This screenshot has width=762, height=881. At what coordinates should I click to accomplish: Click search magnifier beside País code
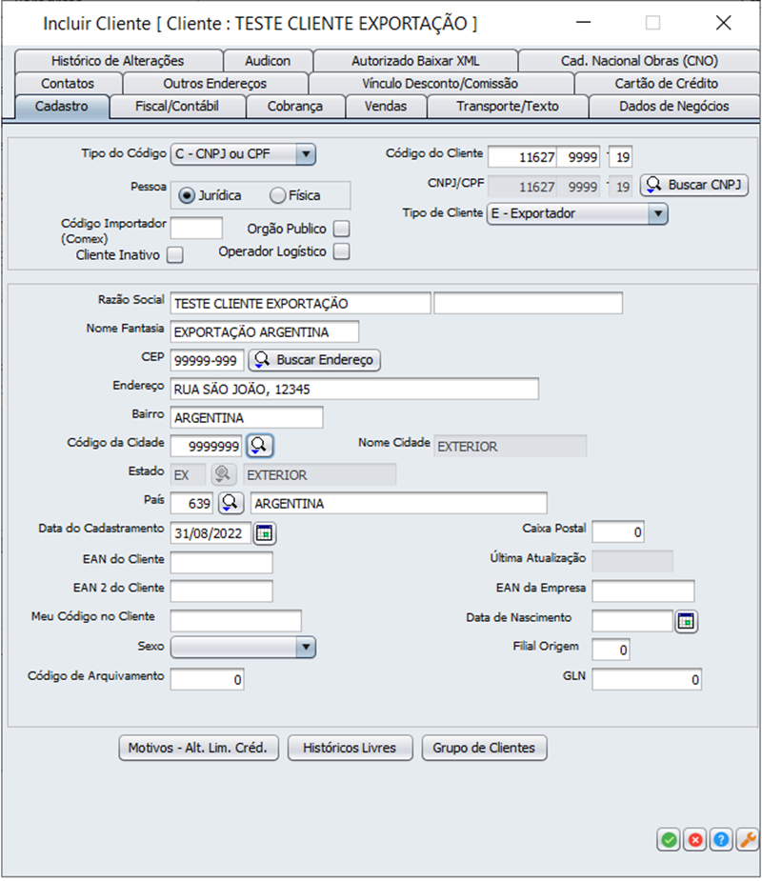coord(232,503)
